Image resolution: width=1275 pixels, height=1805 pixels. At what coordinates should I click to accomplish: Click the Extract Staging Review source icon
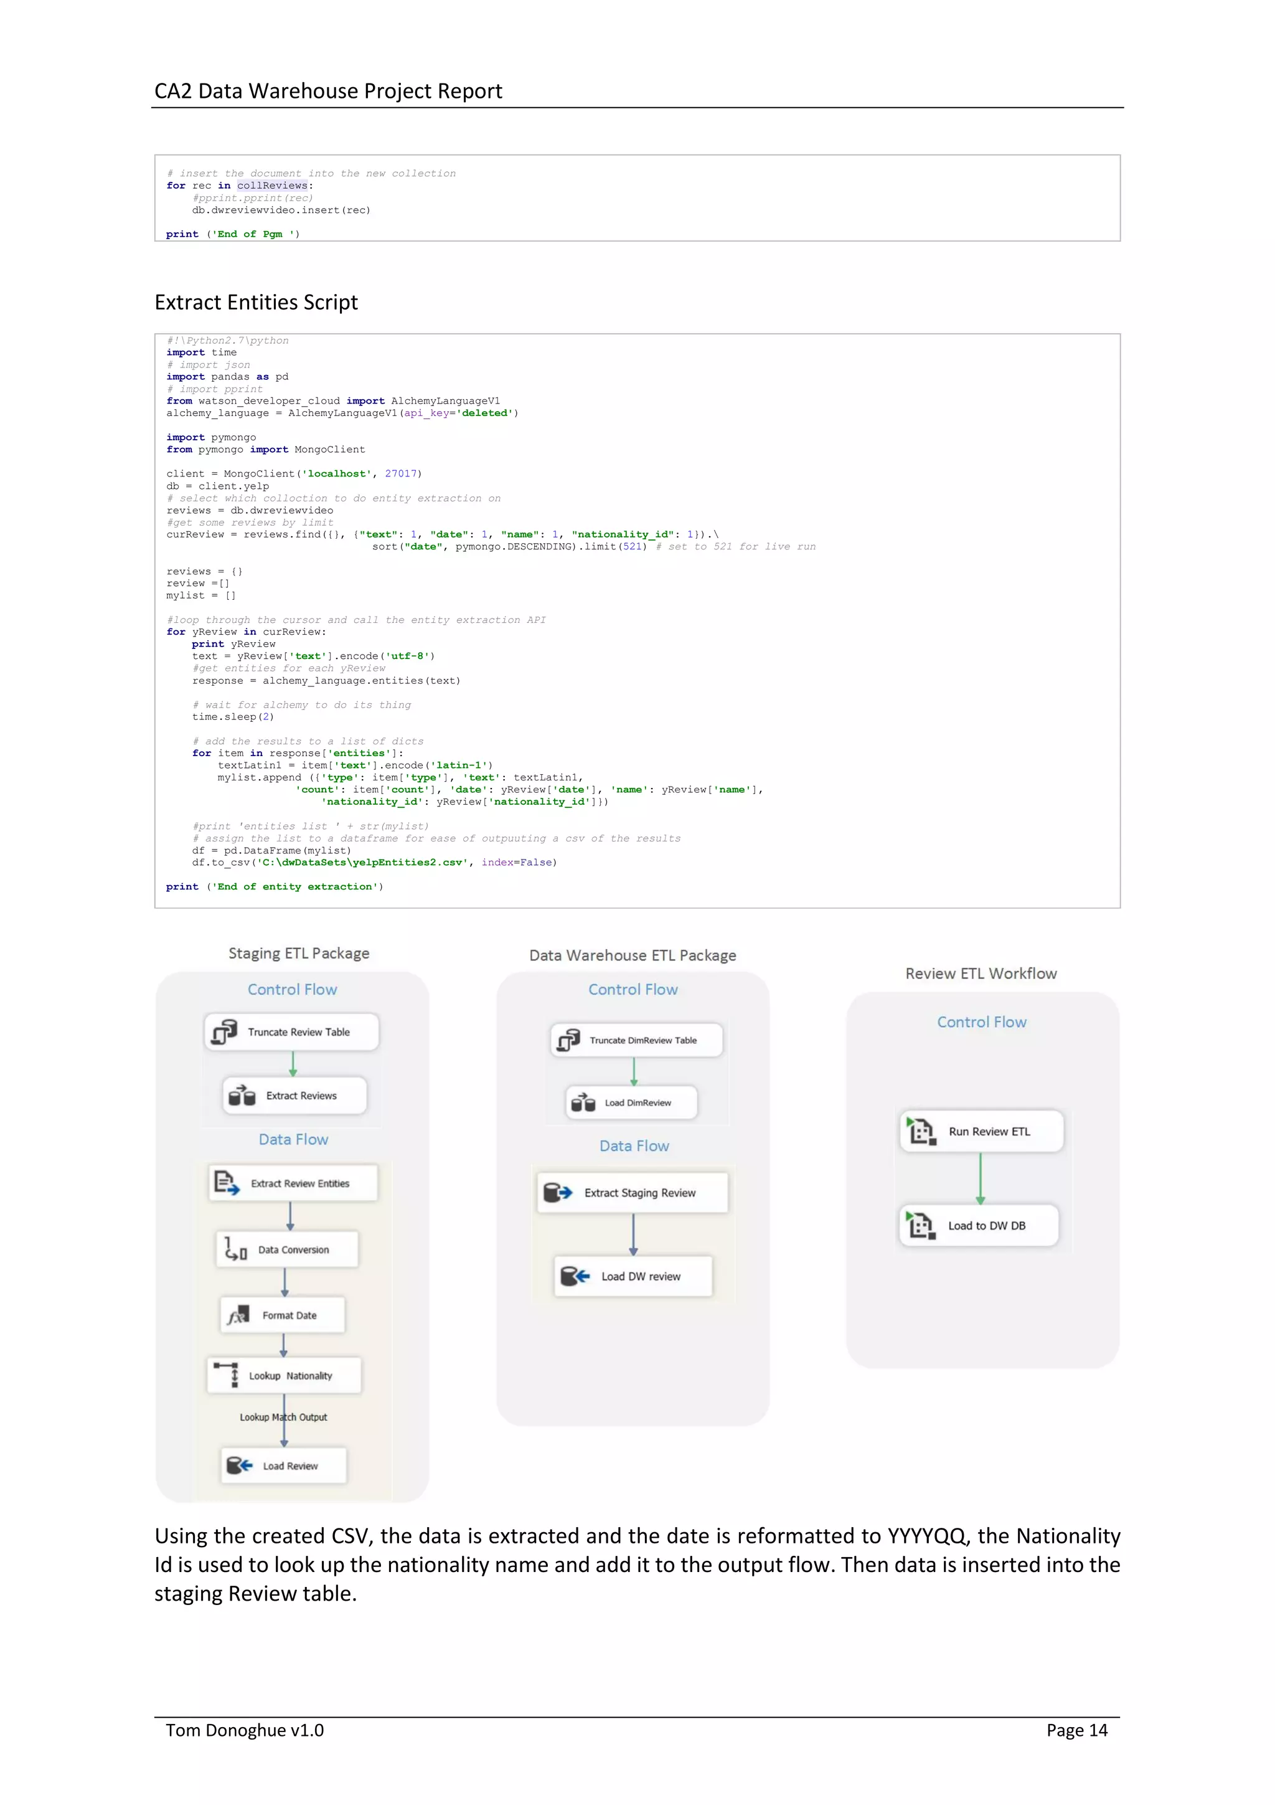click(558, 1191)
